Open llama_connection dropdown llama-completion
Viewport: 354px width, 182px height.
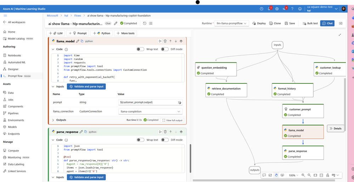pos(150,111)
